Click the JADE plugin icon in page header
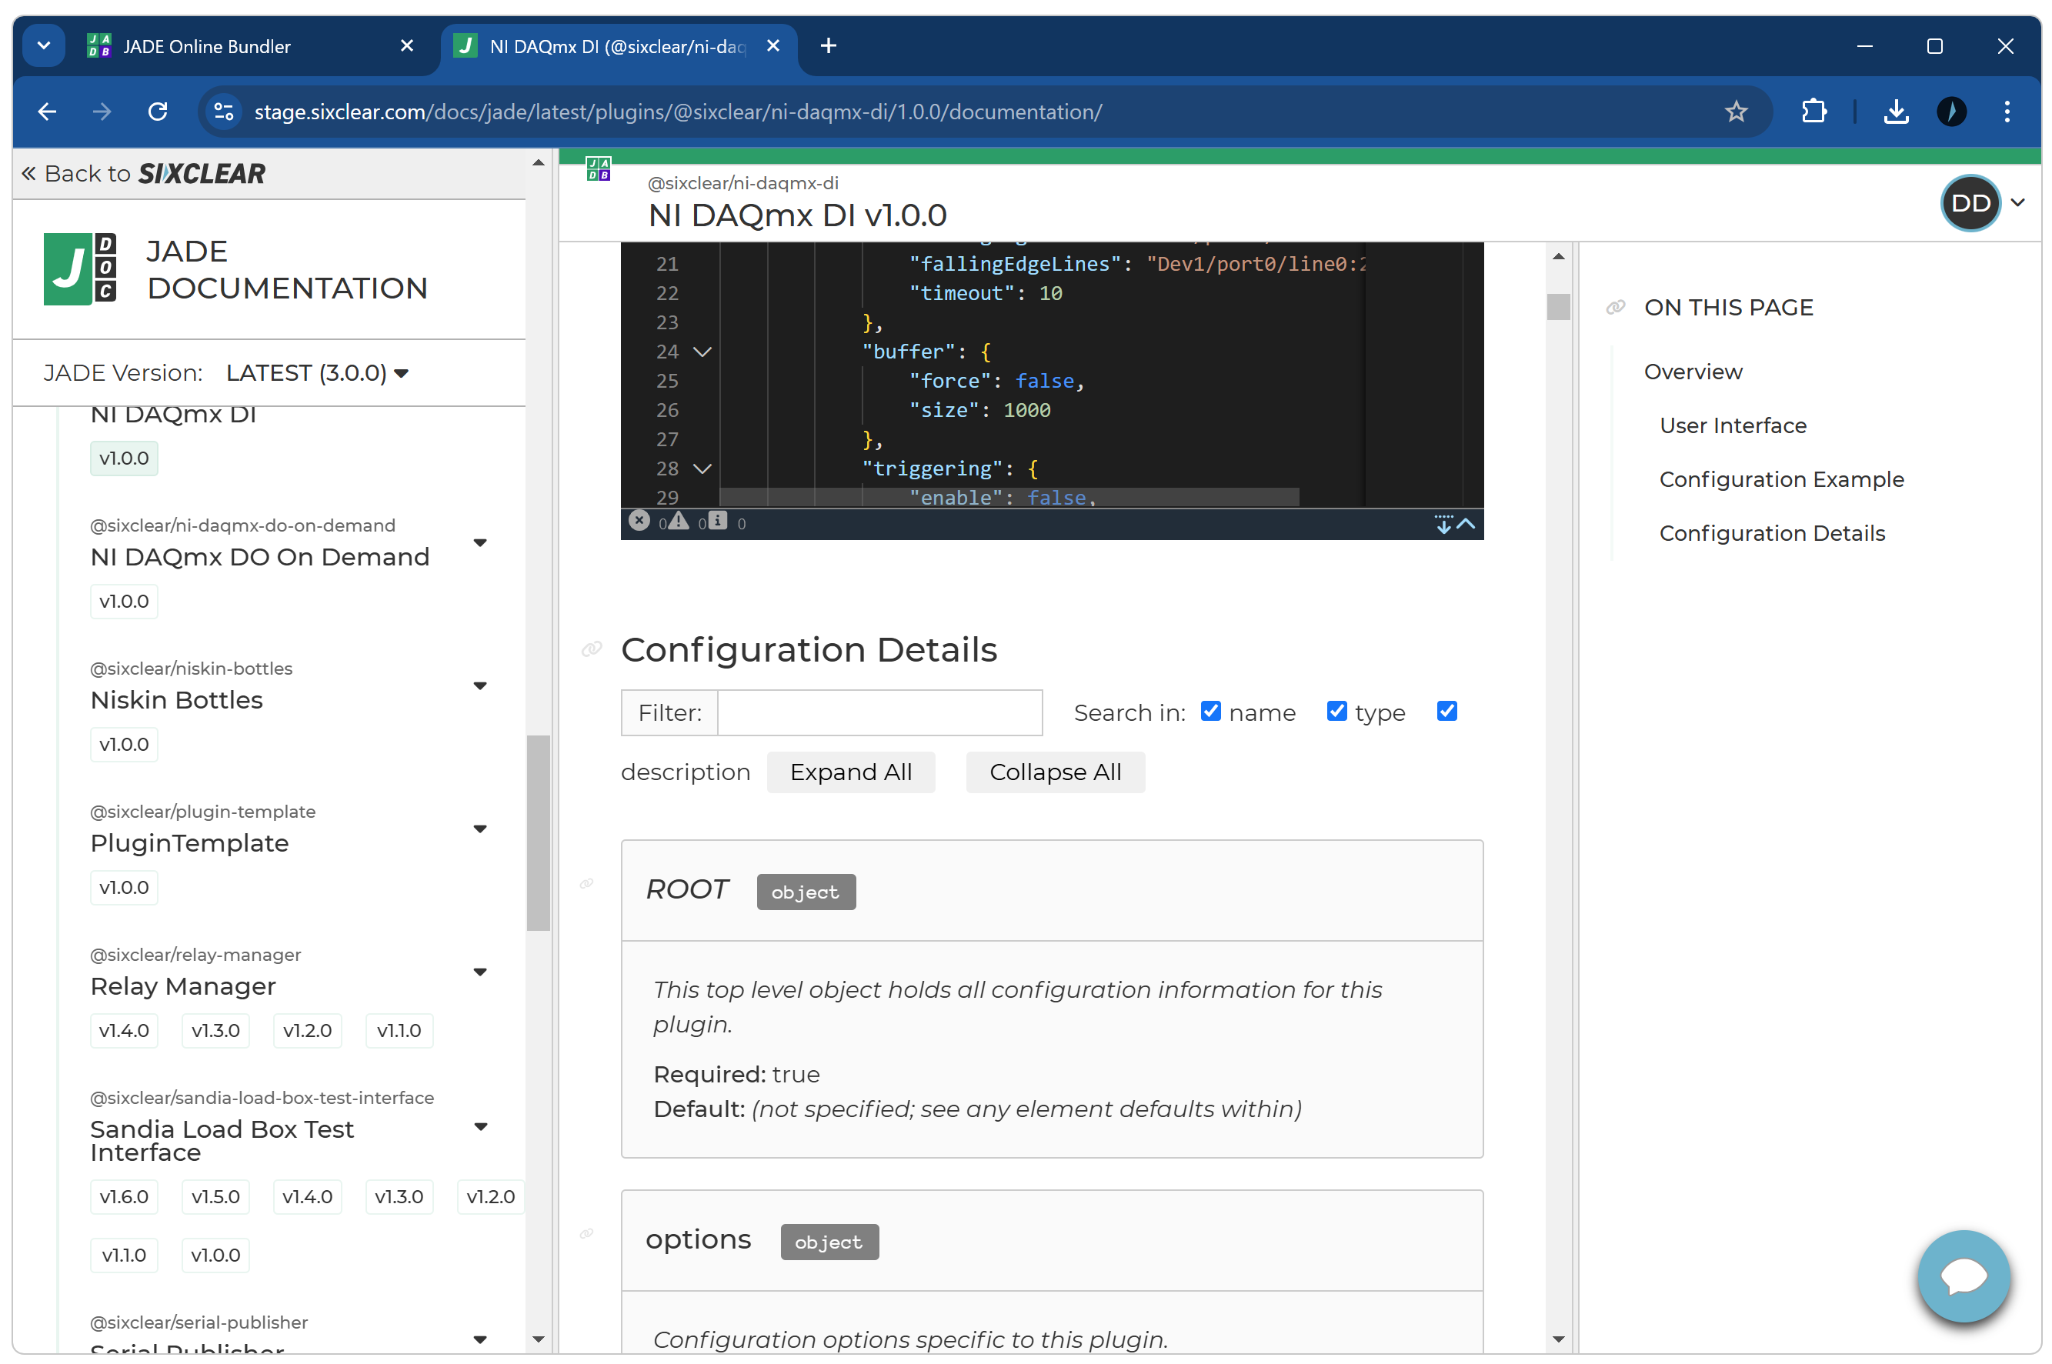 (x=599, y=168)
